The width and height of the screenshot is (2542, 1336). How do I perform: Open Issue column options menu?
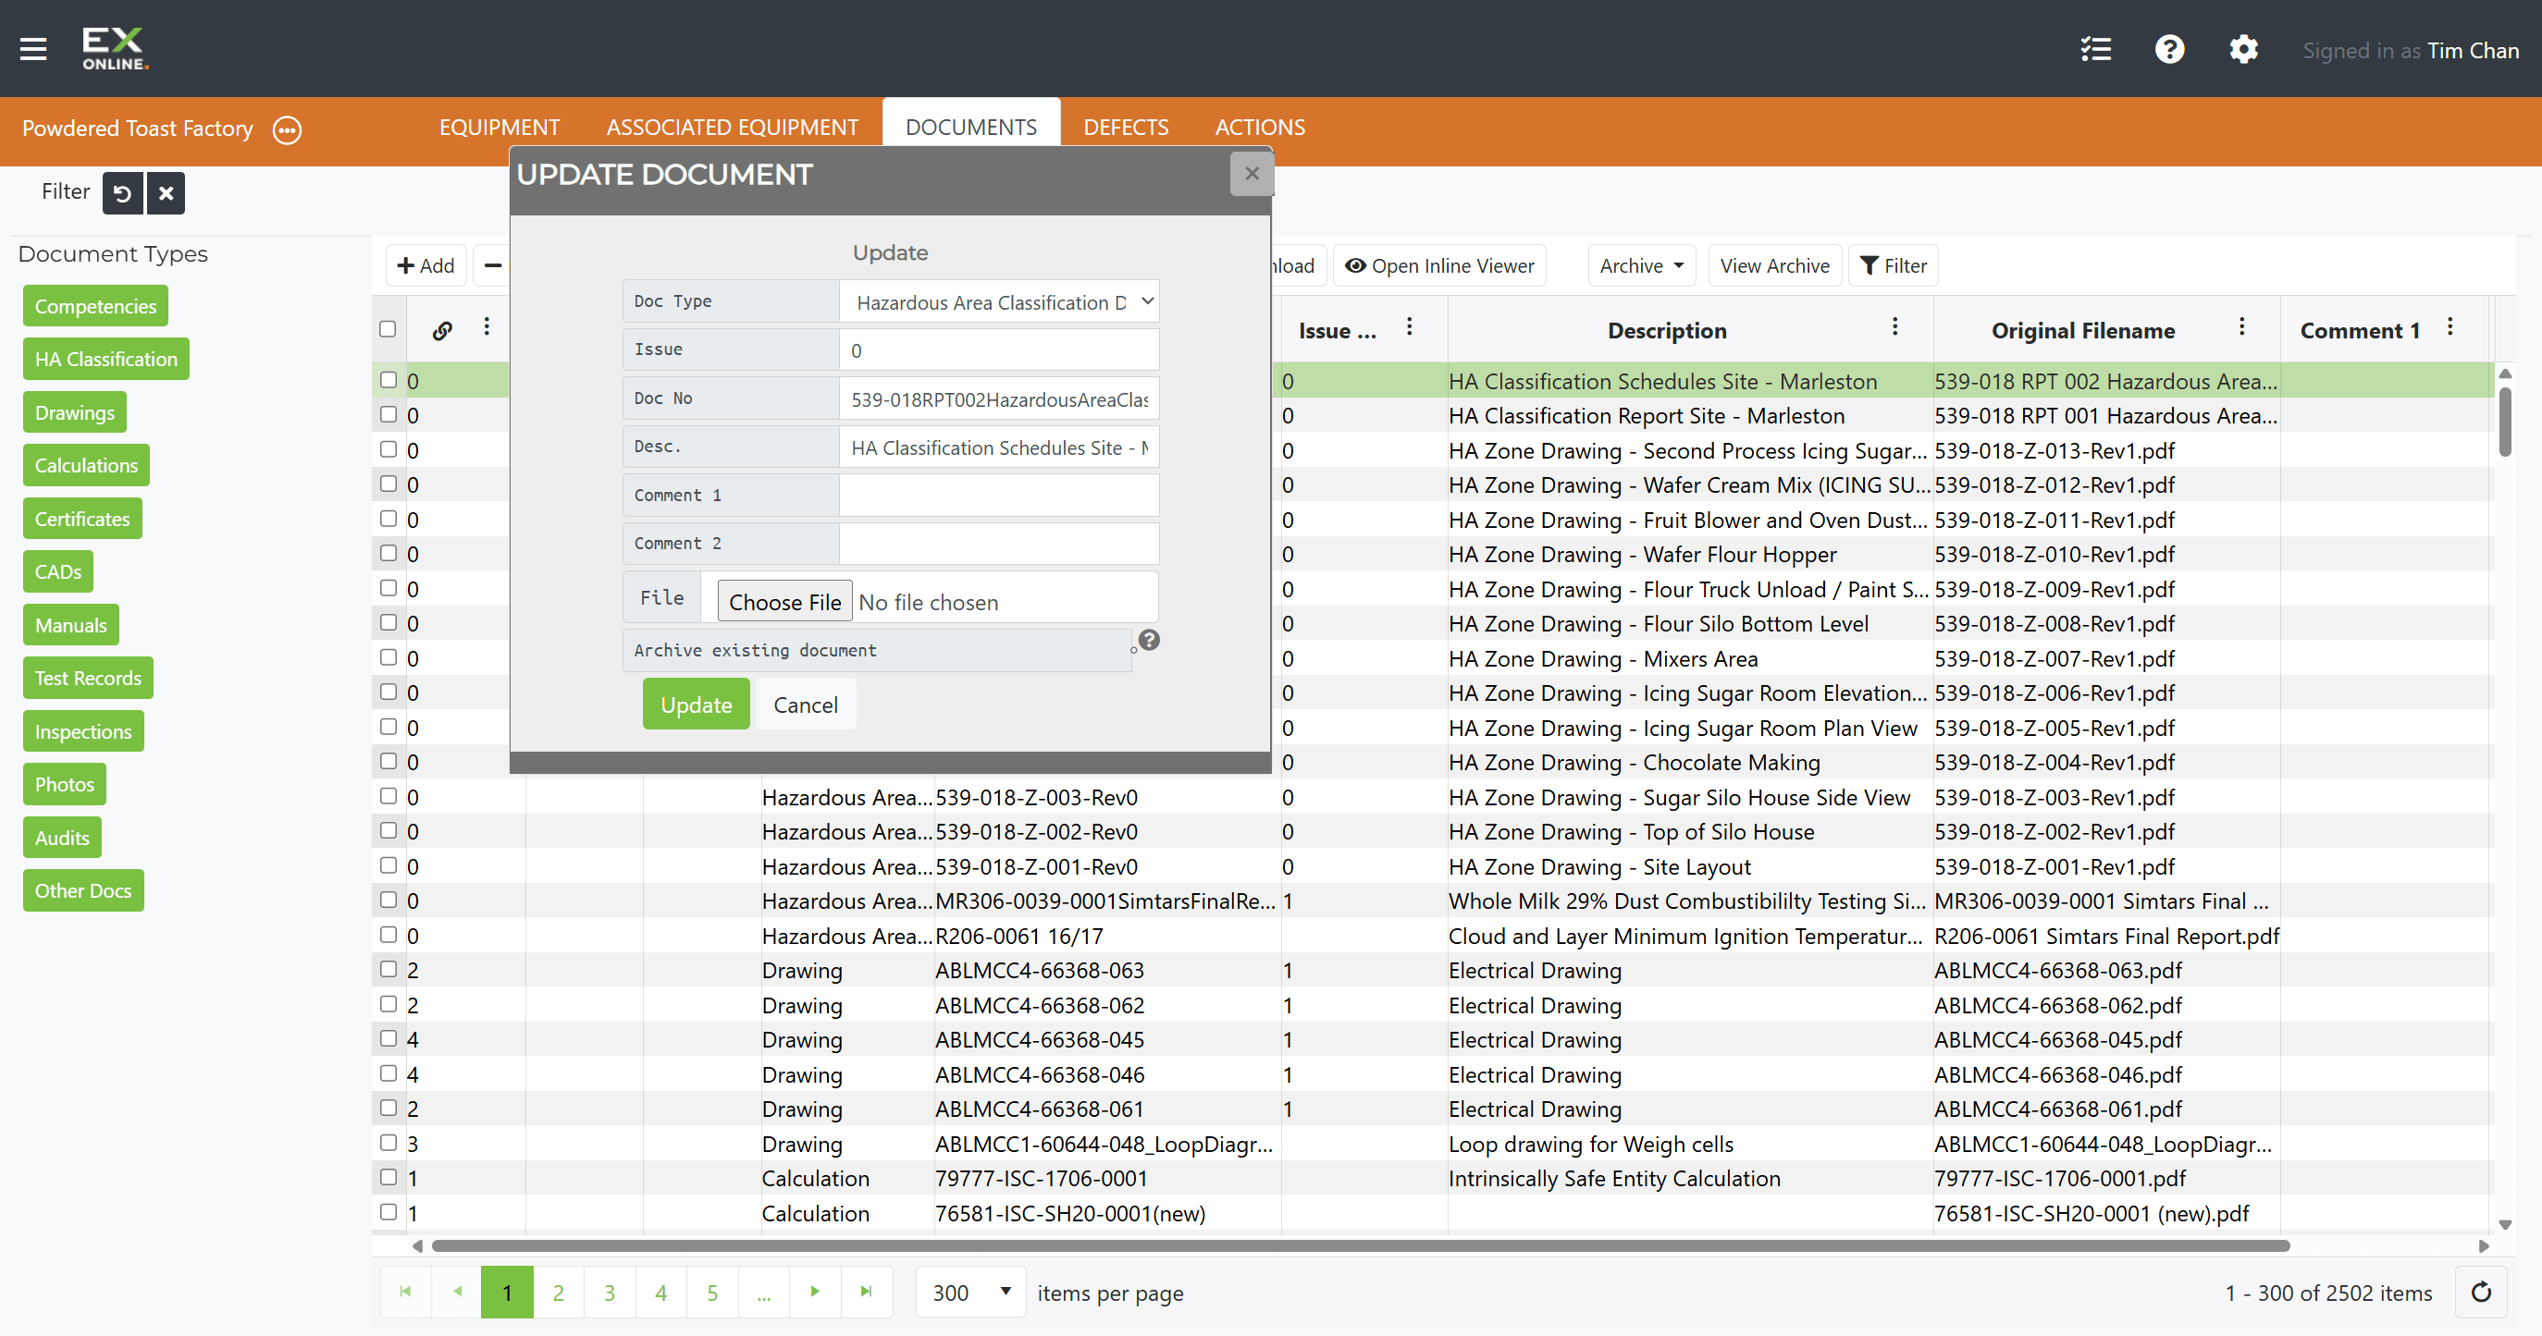1409,327
